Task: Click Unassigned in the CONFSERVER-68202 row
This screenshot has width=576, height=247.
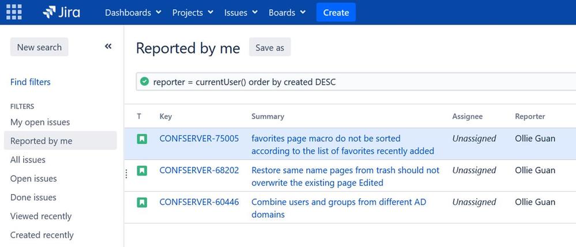Action: [x=475, y=170]
